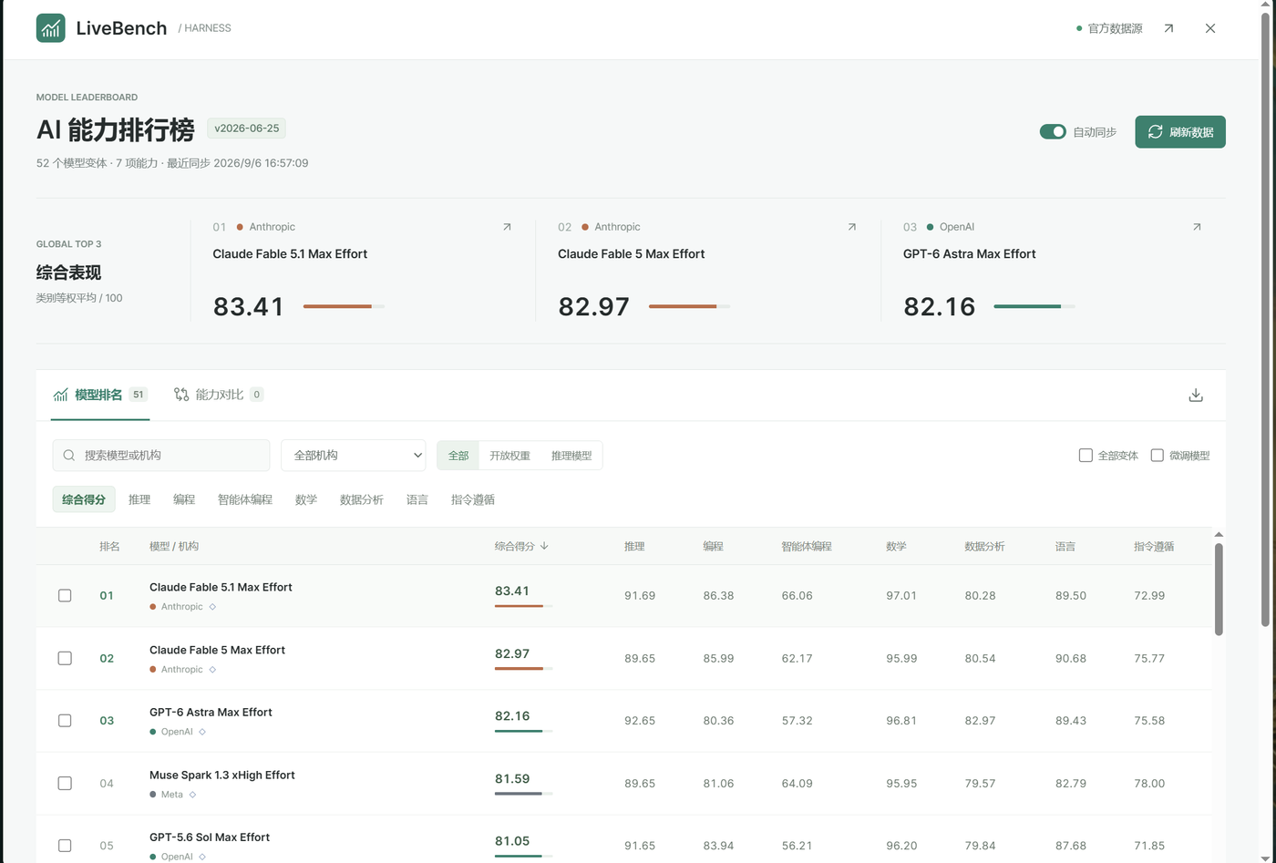Viewport: 1276px width, 863px height.
Task: Select checkbox for Claude Fable 5 Max Effort
Action: [x=65, y=658]
